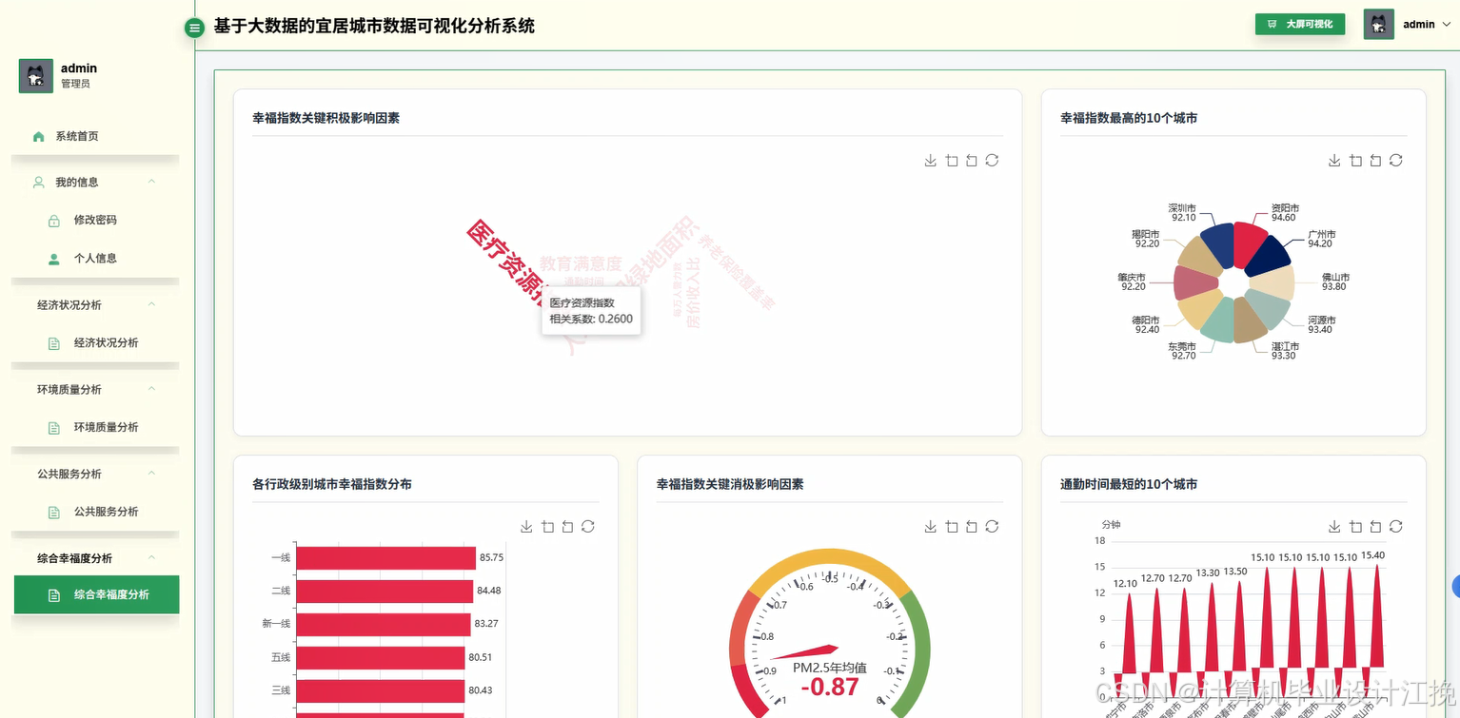Restore the 通勤时间最短的10个城市 chart

coord(1395,527)
